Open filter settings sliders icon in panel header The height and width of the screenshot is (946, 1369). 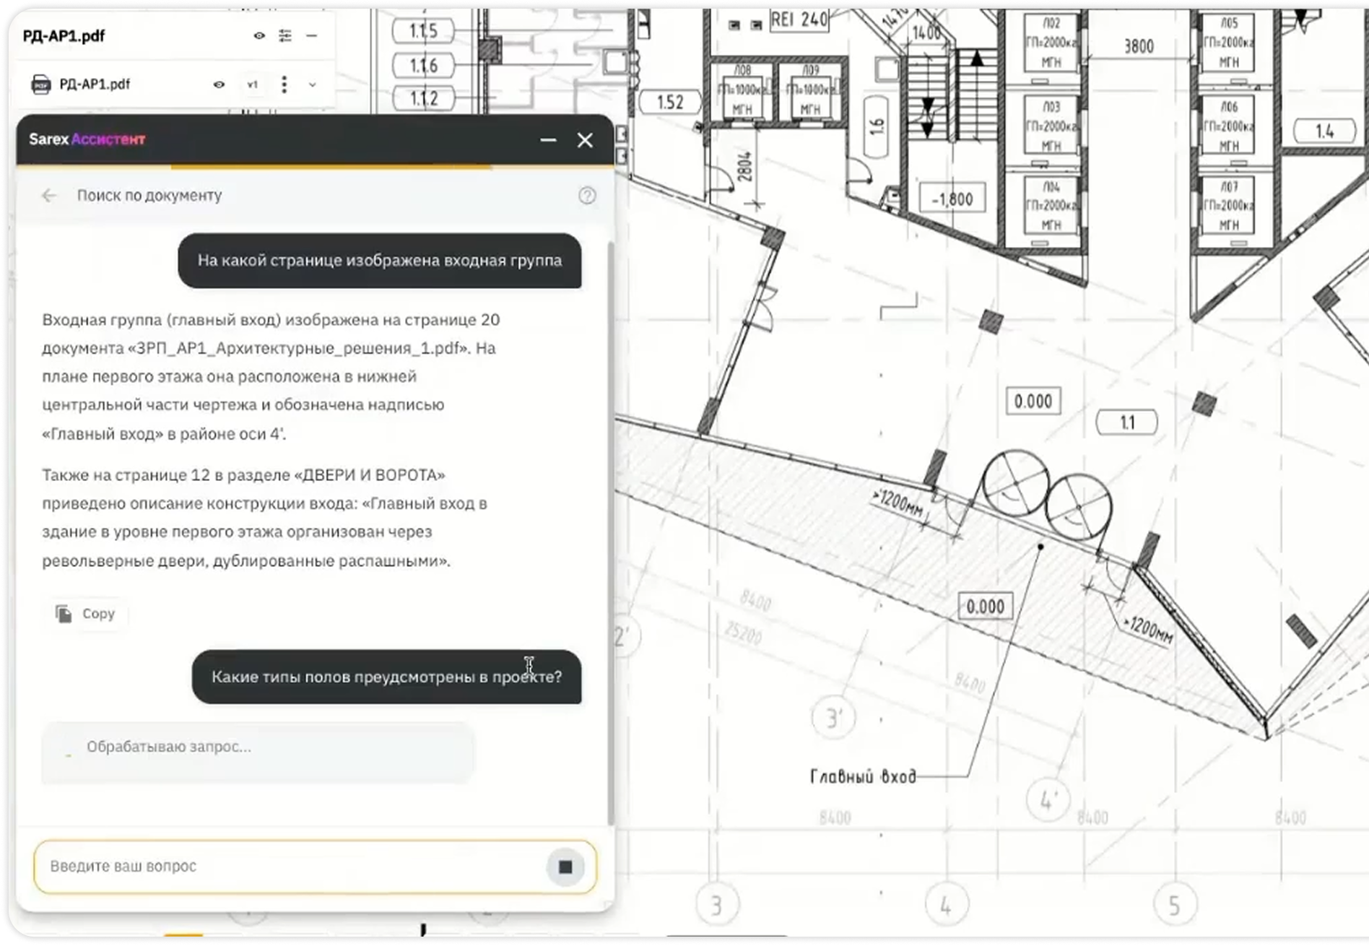285,35
